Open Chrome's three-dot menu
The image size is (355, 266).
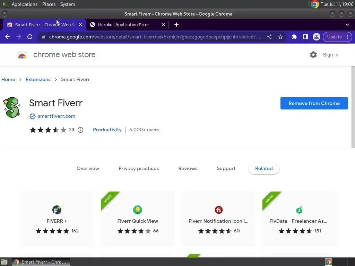coord(347,37)
